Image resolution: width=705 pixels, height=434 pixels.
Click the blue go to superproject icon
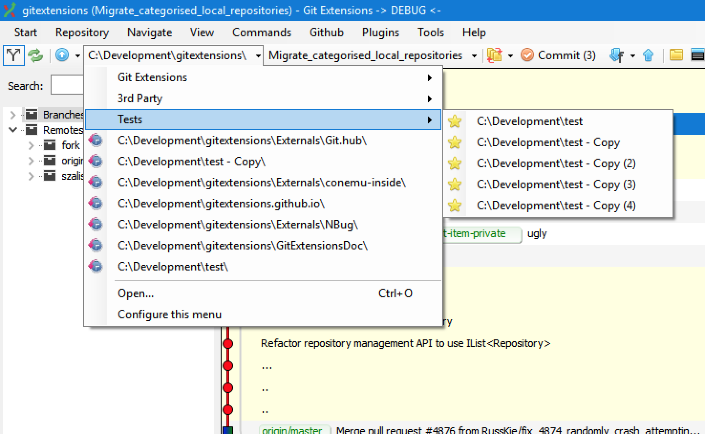(63, 55)
